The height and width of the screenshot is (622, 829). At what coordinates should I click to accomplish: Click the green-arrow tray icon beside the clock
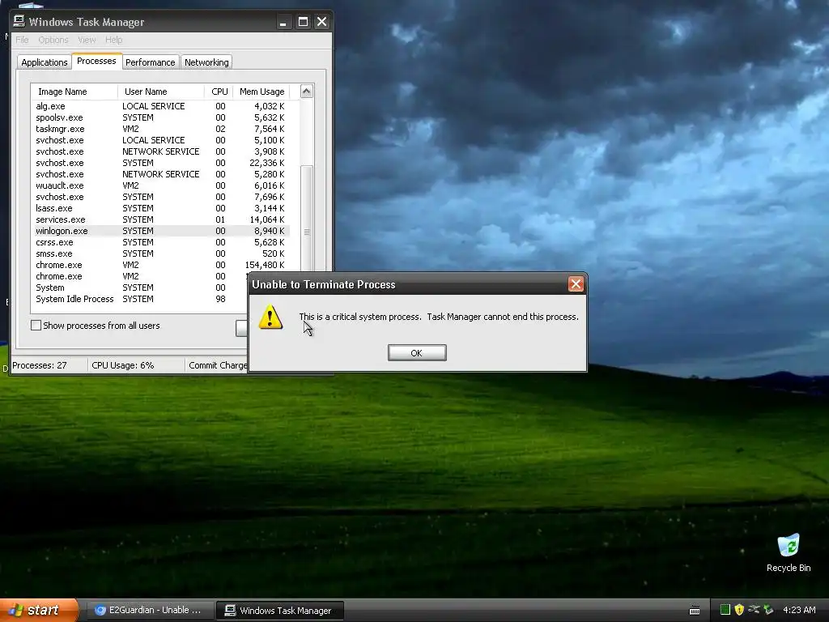(x=768, y=610)
